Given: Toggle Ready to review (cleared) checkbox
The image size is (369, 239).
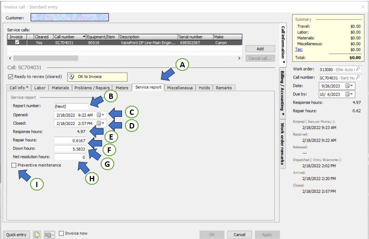Looking at the screenshot, I should pyautogui.click(x=10, y=77).
